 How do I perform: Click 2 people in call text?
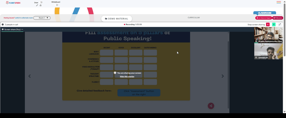(11, 24)
